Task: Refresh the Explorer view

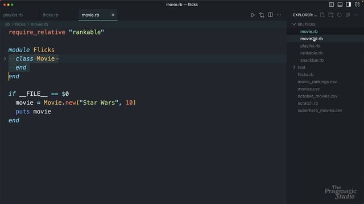Action: point(340,15)
